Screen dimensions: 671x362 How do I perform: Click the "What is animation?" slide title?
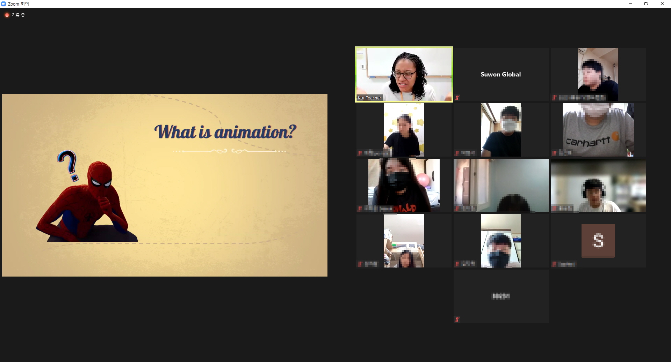coord(225,132)
